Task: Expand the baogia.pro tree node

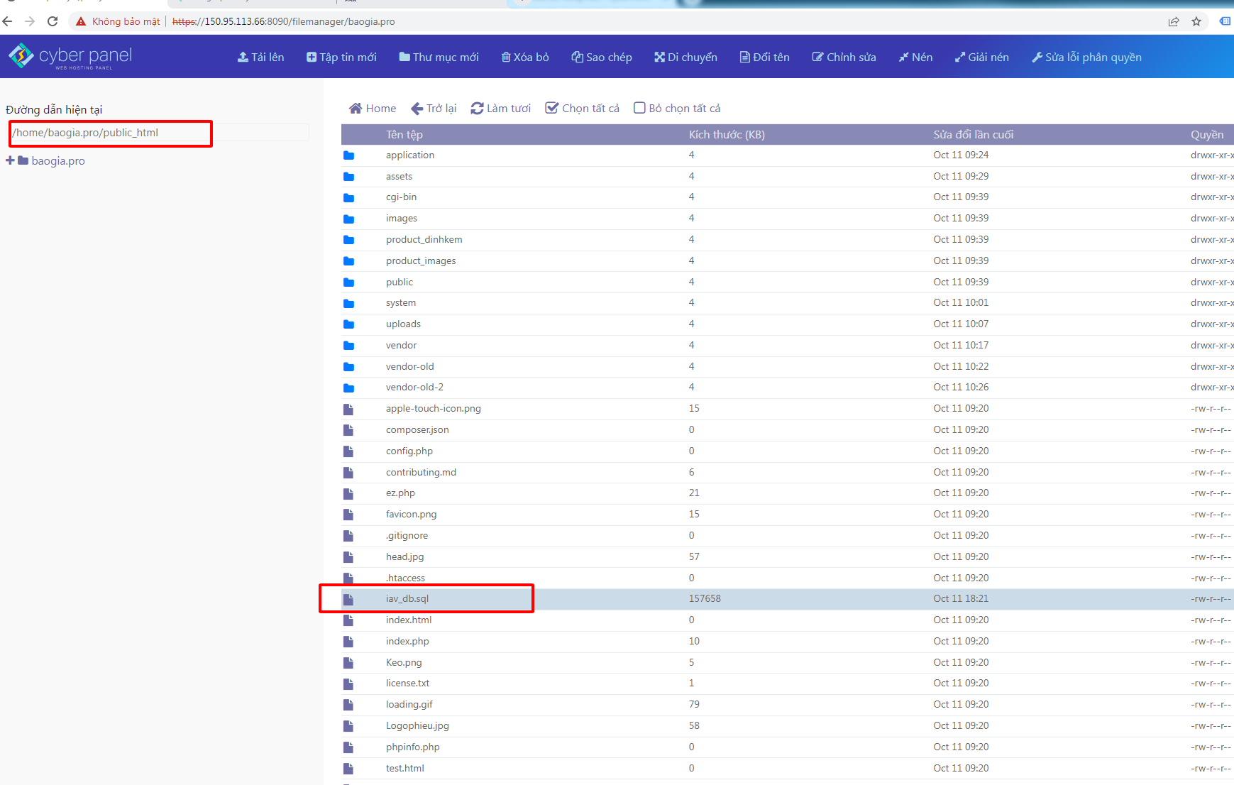Action: (x=10, y=160)
